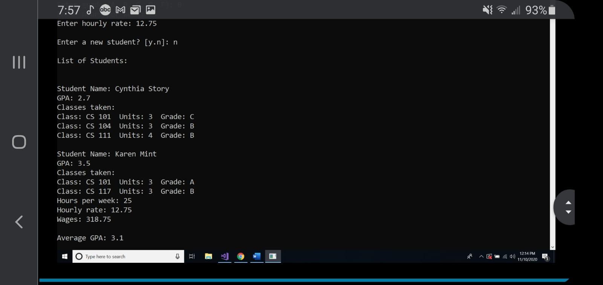
Task: Expand the hidden system tray icons chevron
Action: tap(481, 256)
